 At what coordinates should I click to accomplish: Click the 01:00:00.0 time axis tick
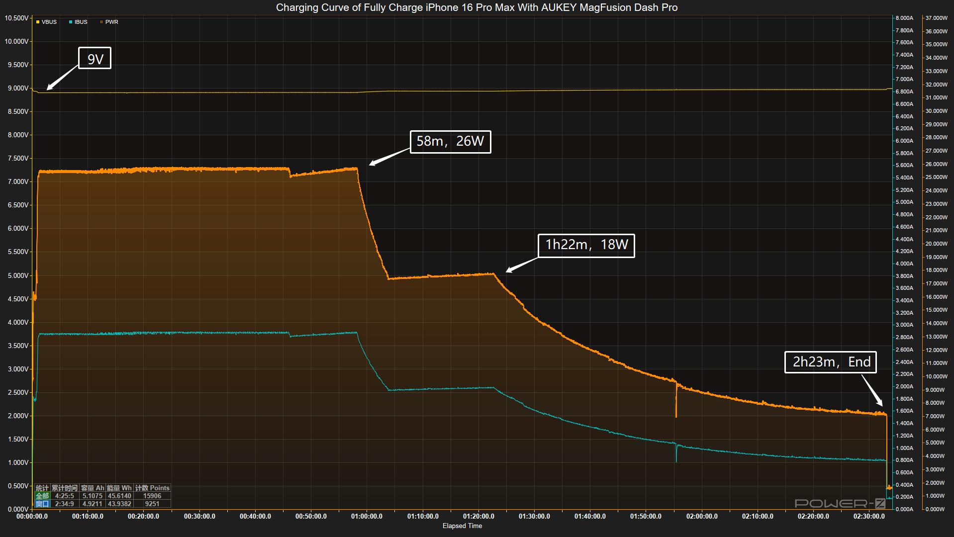367,516
